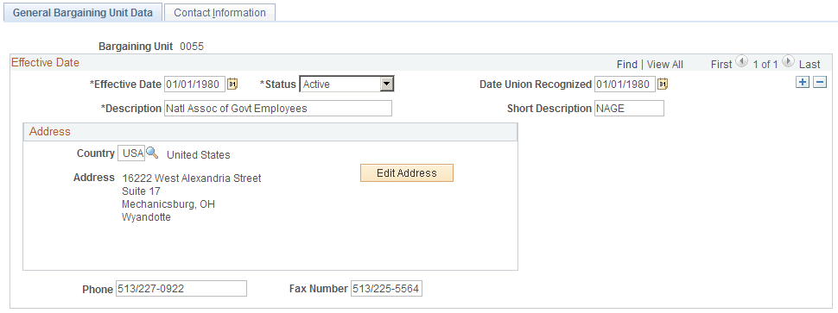Click the Country code field USA
This screenshot has height=313, width=838.
pyautogui.click(x=131, y=153)
